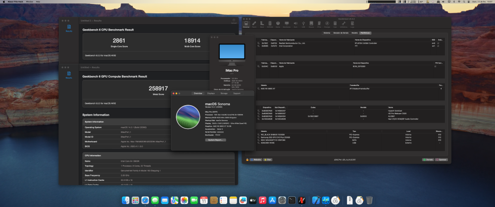The height and width of the screenshot is (207, 495).
Task: Click Results icon in Geekbench CPU window sidebar
Action: coord(69,28)
